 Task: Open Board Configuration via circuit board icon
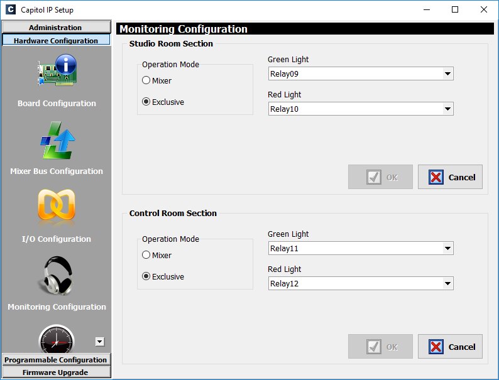tap(57, 70)
